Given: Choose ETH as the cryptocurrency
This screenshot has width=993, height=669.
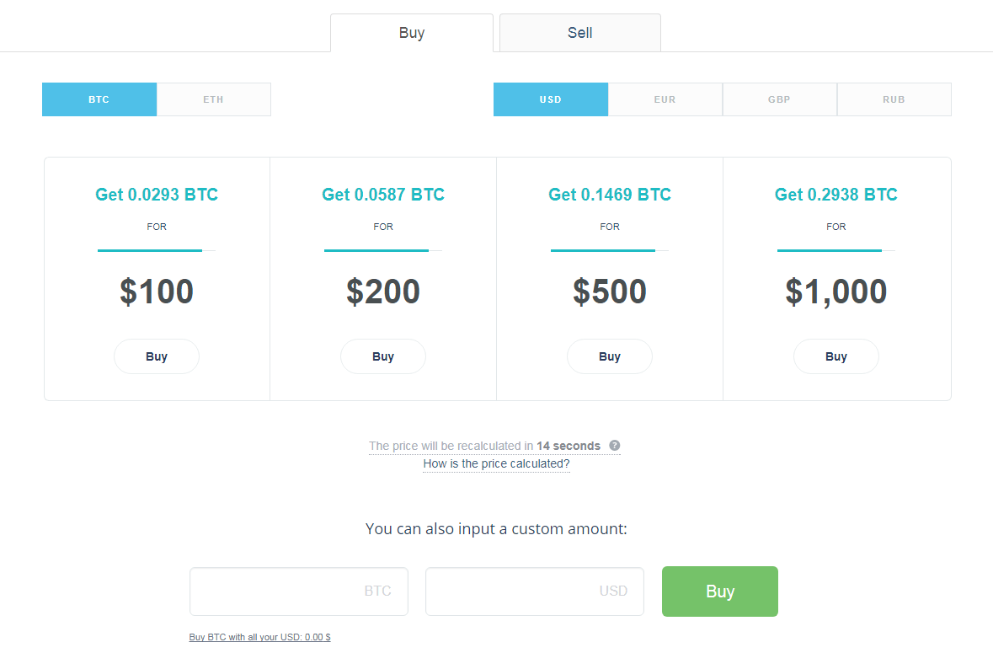Looking at the screenshot, I should coord(214,99).
